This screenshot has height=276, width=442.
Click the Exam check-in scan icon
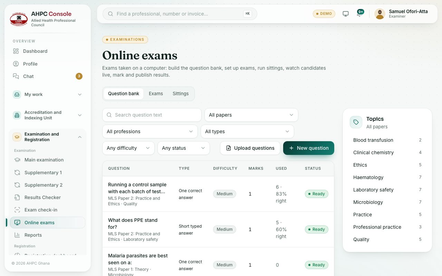tap(17, 210)
